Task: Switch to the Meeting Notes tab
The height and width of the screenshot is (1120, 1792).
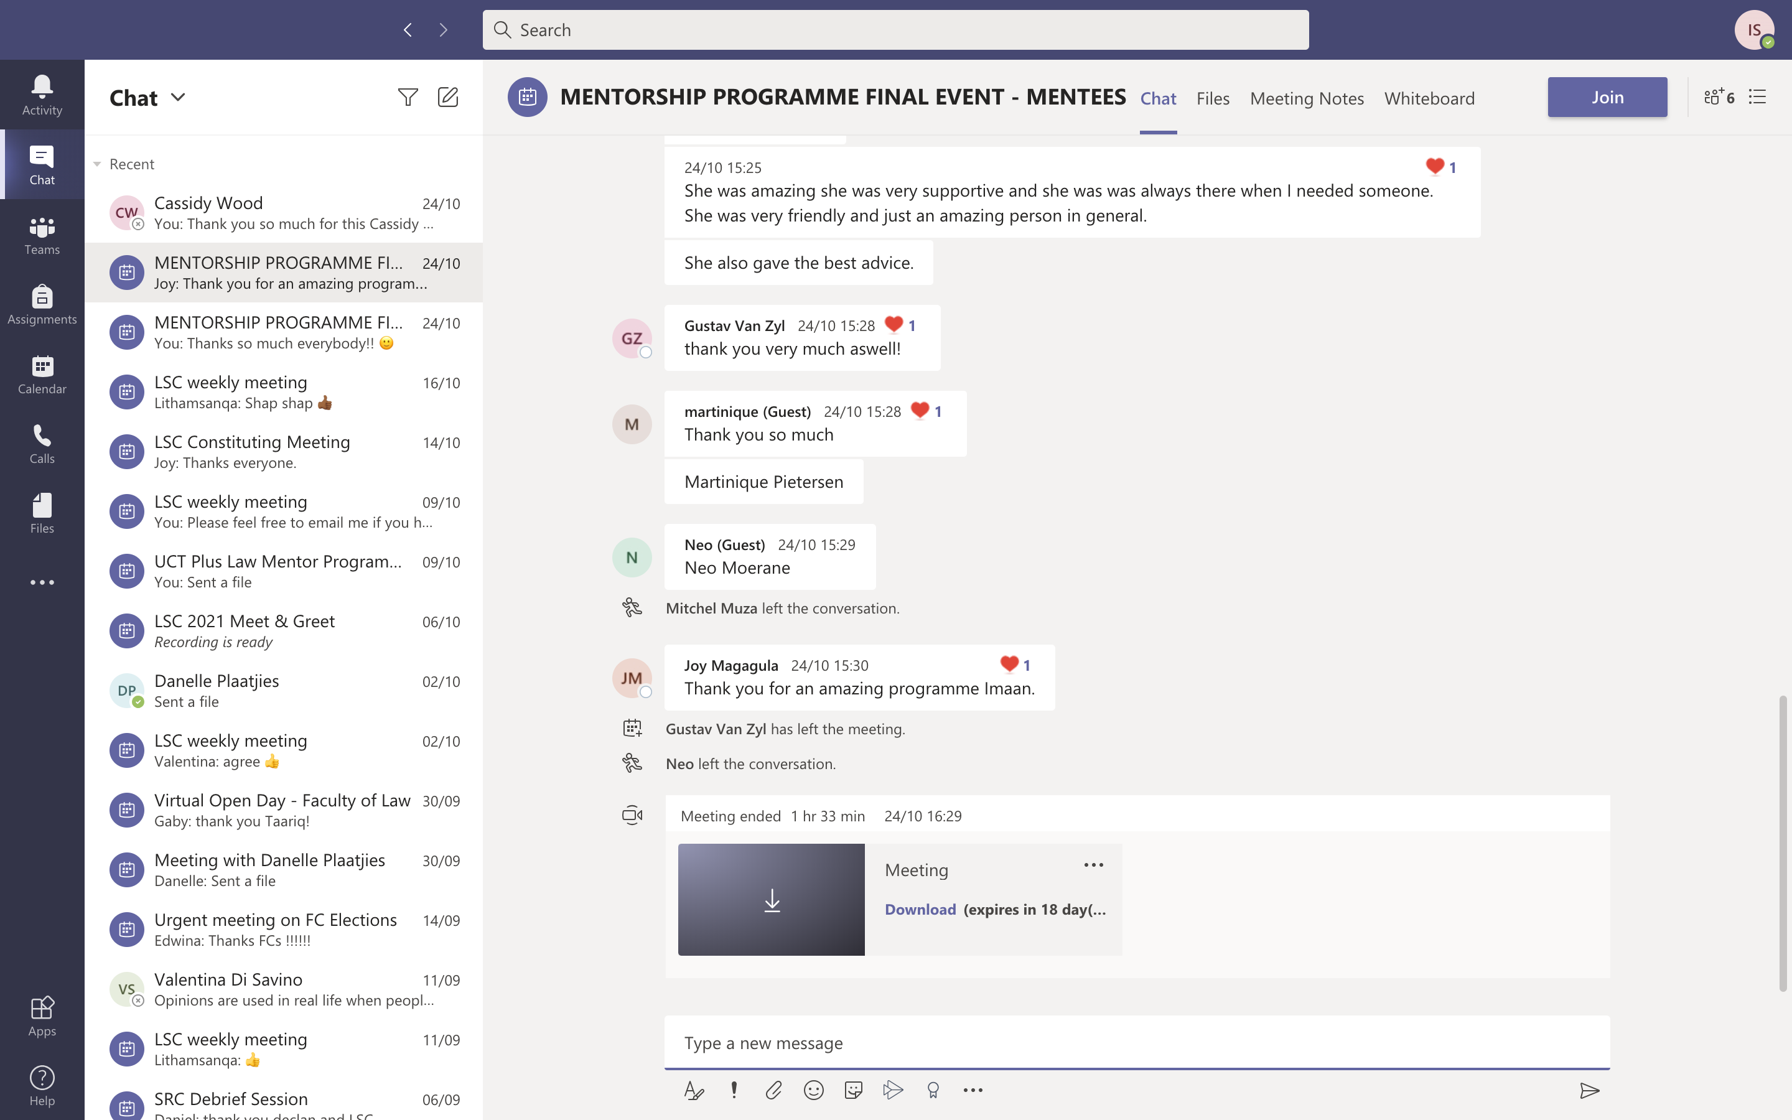Action: 1306,98
